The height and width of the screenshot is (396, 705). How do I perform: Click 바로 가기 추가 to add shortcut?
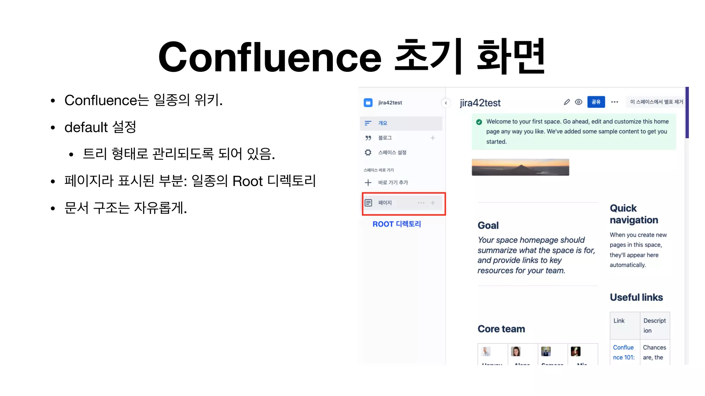tap(393, 183)
